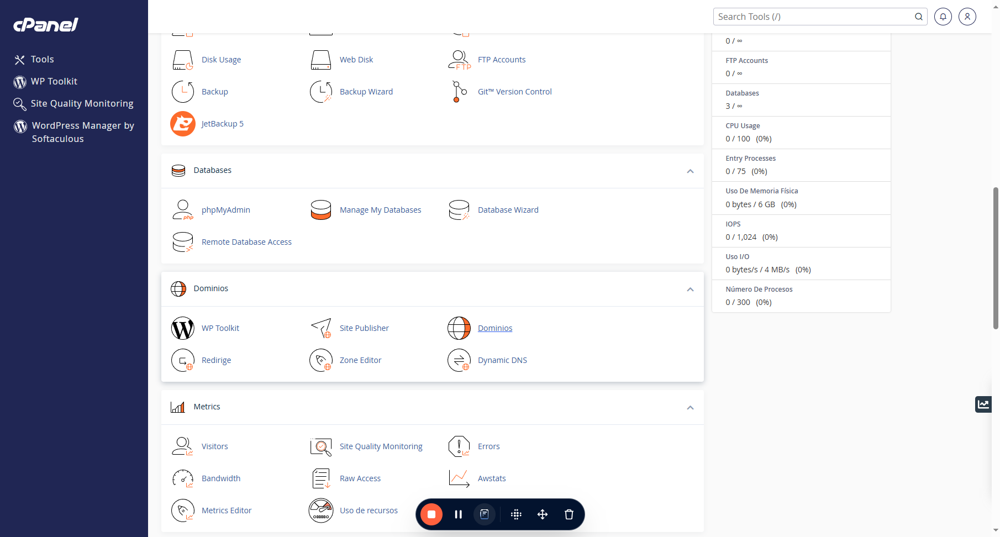The width and height of the screenshot is (1000, 537).
Task: Click the search magnifier button
Action: tap(919, 17)
